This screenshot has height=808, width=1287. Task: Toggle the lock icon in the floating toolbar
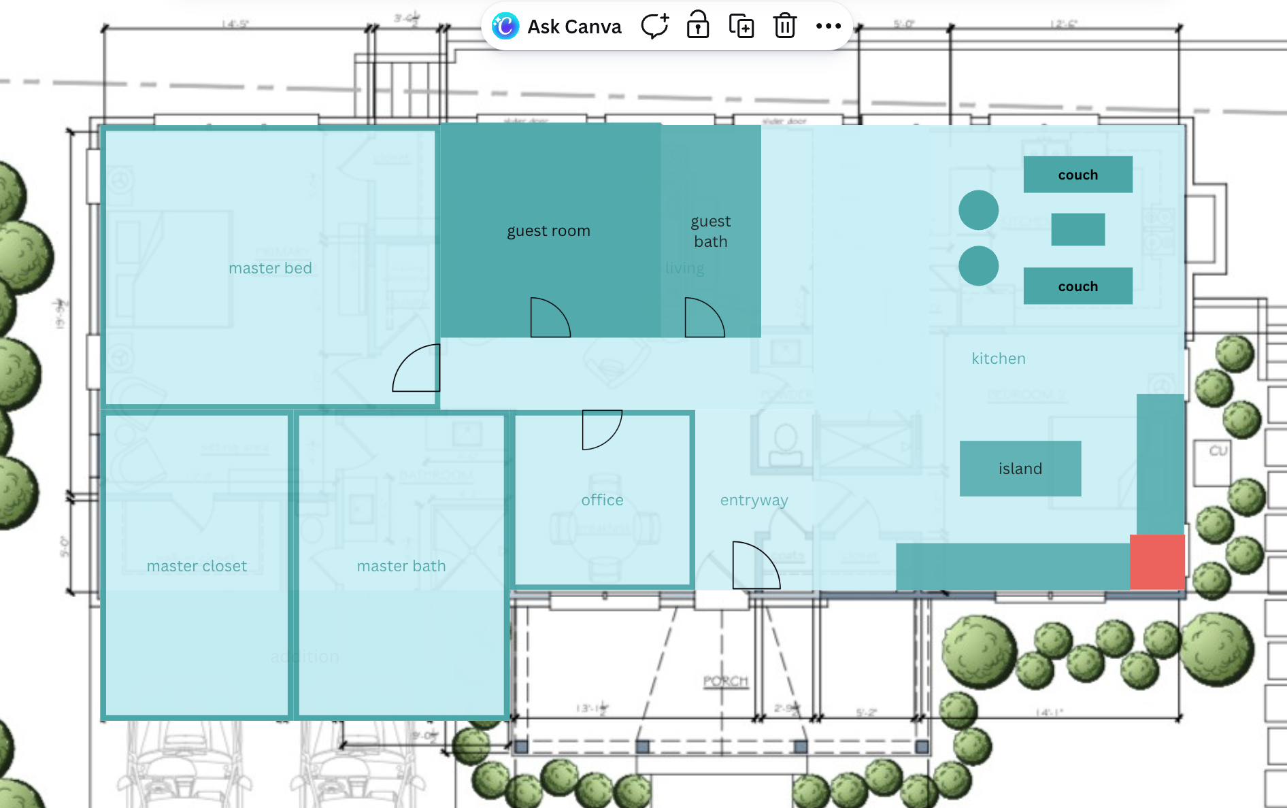698,26
